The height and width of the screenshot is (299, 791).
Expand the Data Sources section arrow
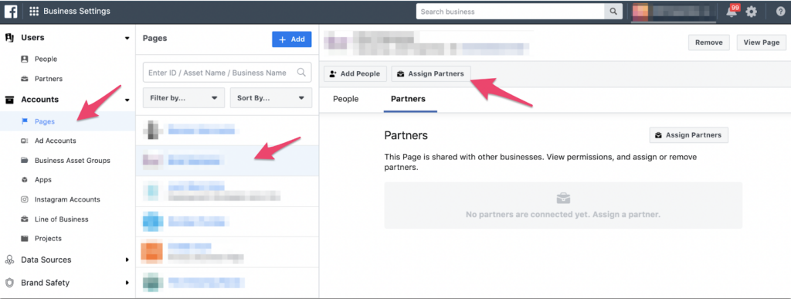tap(127, 260)
